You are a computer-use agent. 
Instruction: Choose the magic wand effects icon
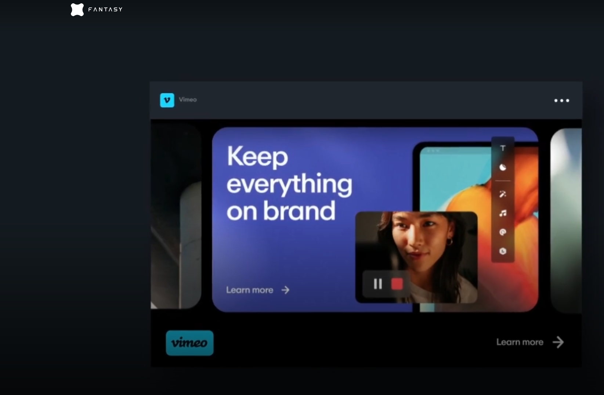click(503, 194)
